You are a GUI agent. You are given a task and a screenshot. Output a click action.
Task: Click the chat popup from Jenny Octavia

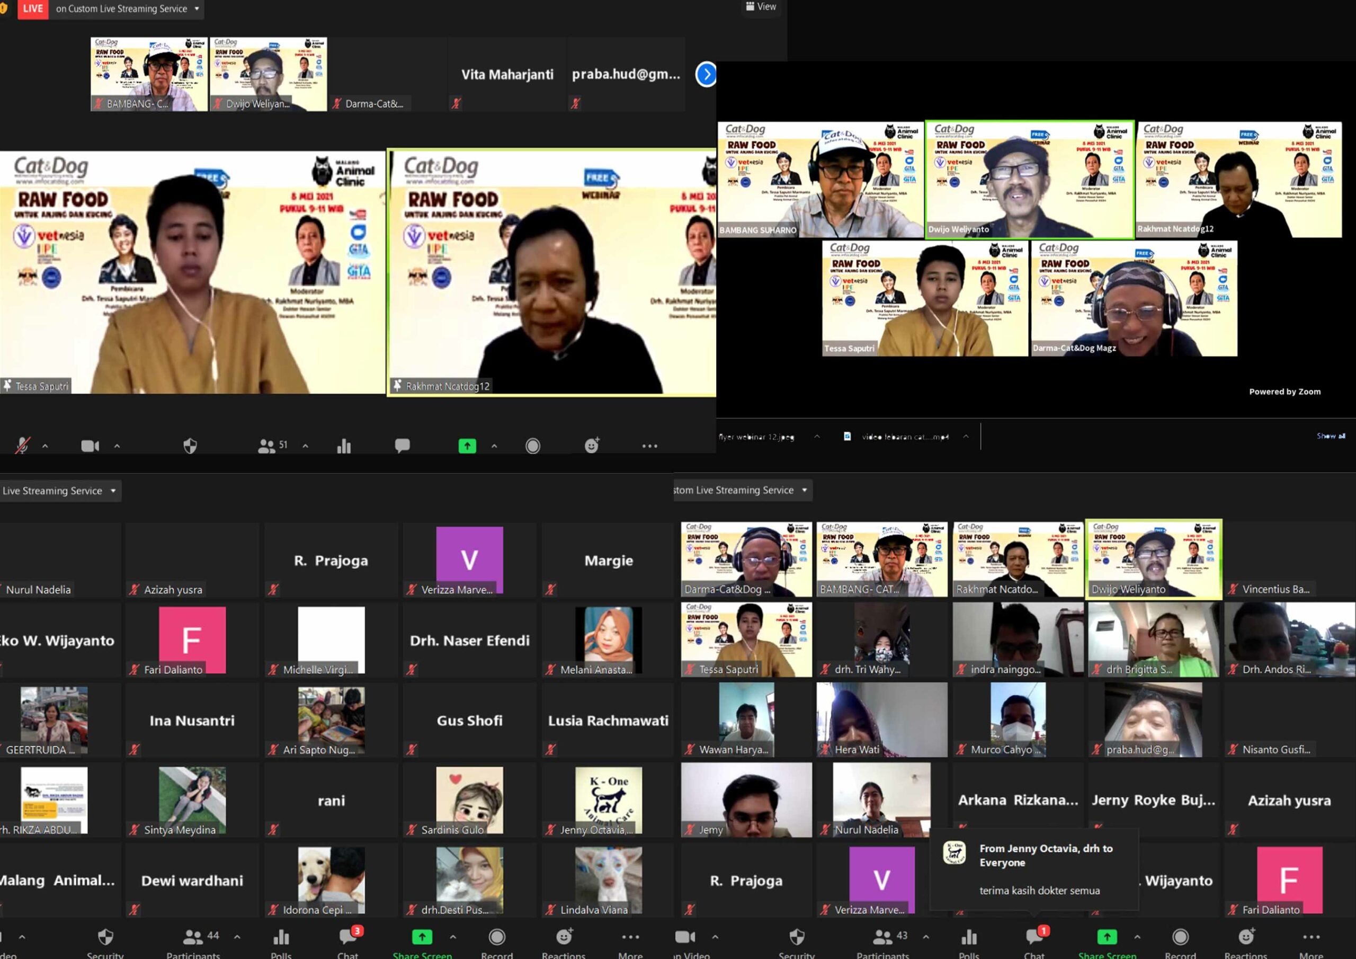[1034, 869]
